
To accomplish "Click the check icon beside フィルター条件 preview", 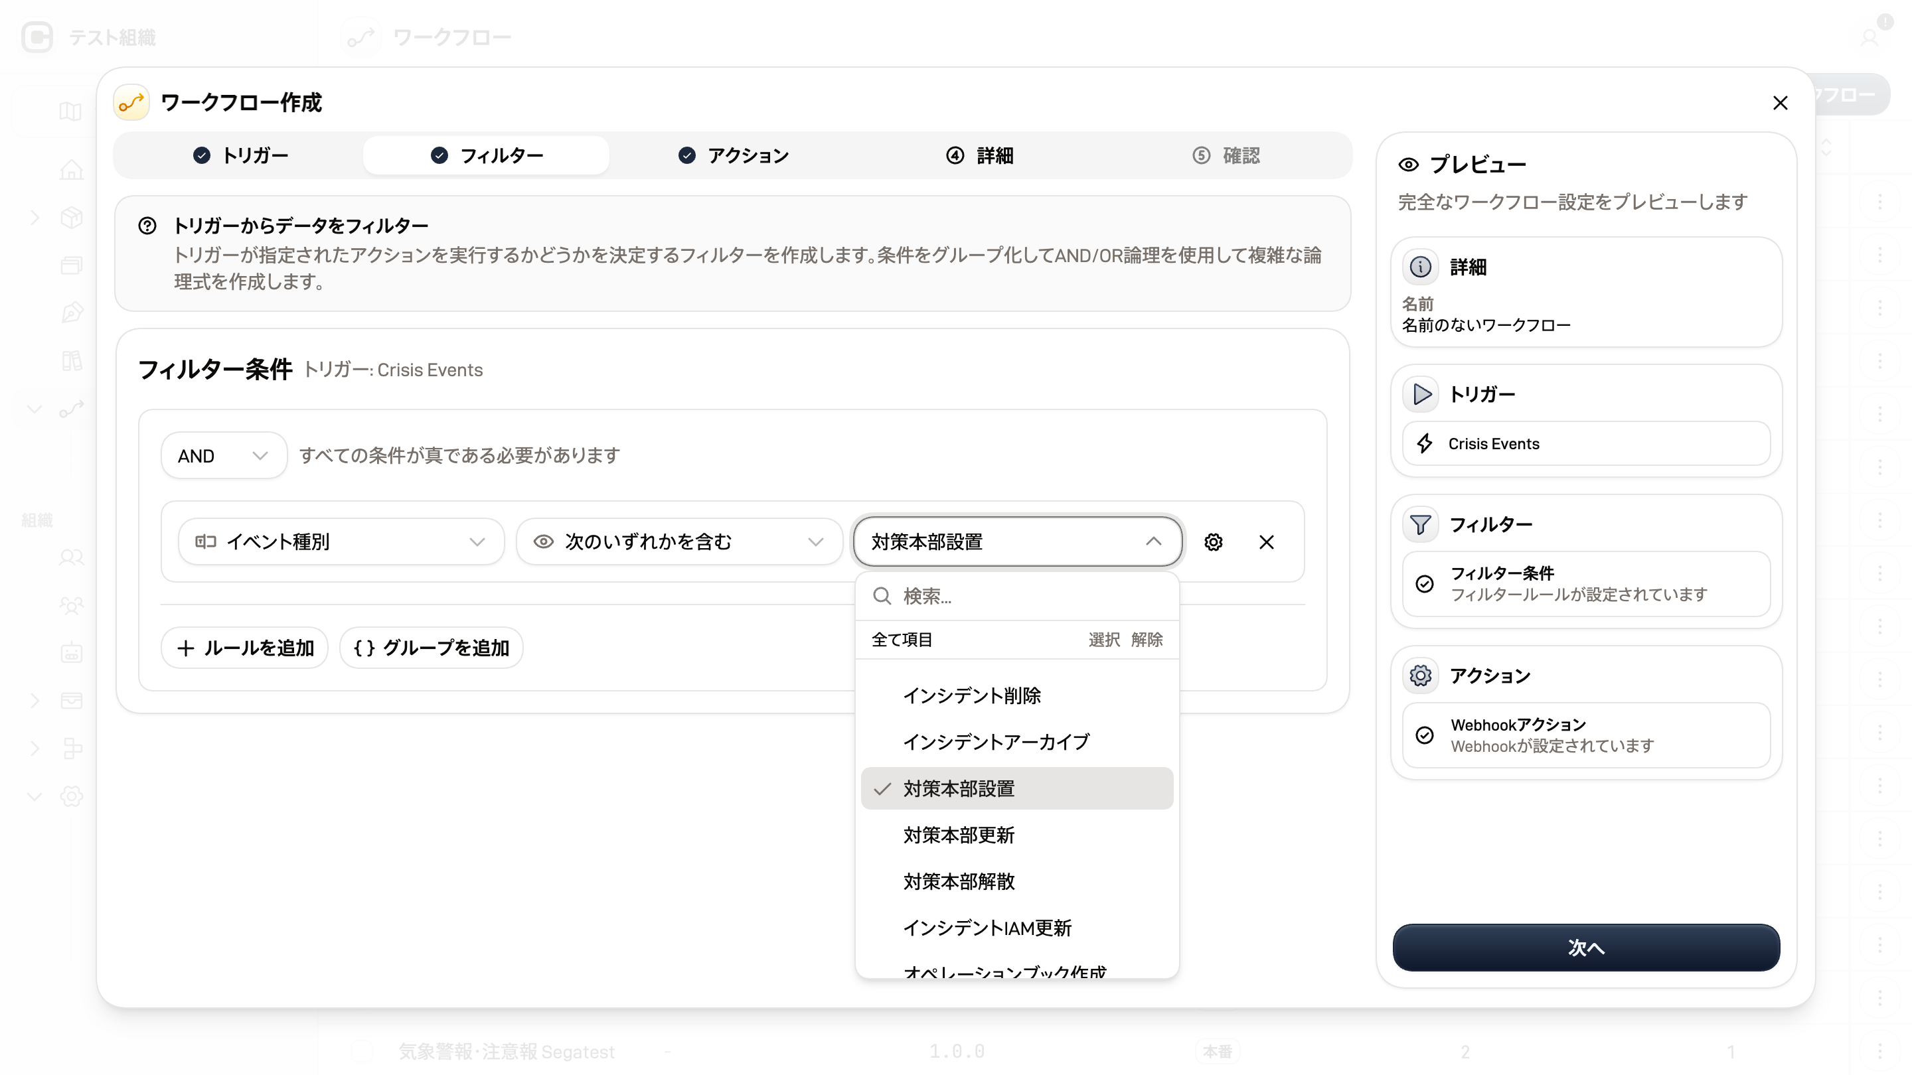I will point(1424,584).
